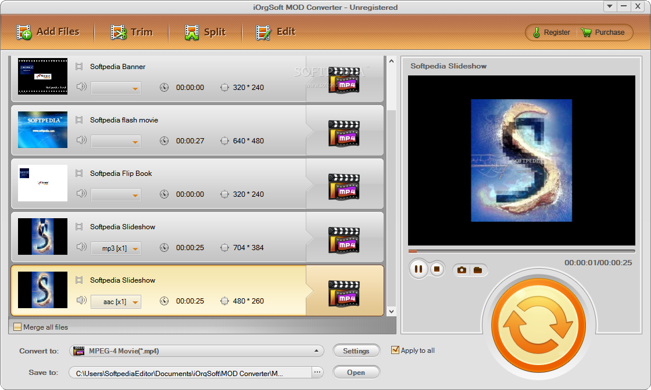The height and width of the screenshot is (390, 651).
Task: Click the file list scroll up arrow
Action: (391, 61)
